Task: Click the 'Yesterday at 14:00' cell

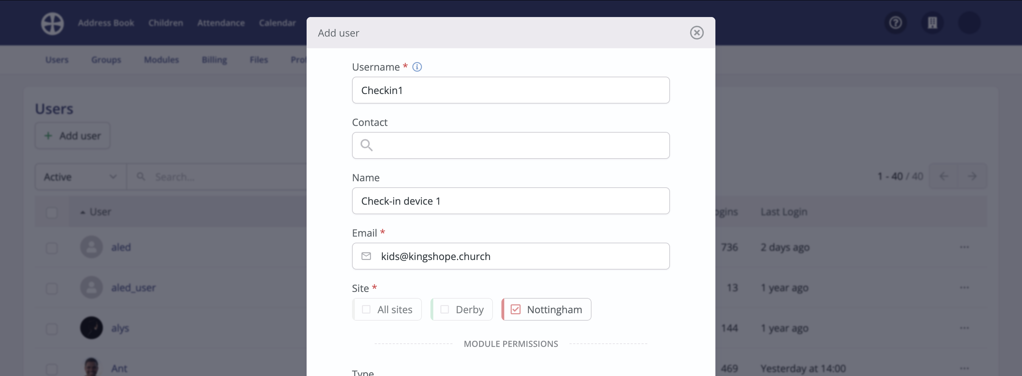Action: (x=803, y=369)
